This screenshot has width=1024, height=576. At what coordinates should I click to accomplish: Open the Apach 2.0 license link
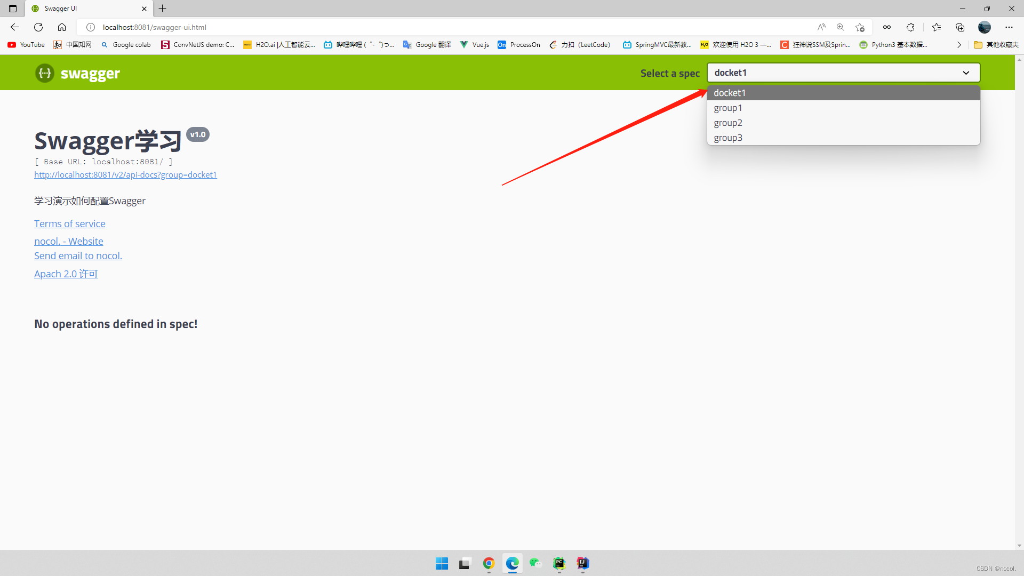click(x=66, y=274)
